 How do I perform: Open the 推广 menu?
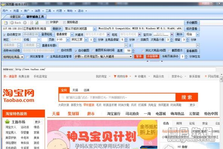27,10
